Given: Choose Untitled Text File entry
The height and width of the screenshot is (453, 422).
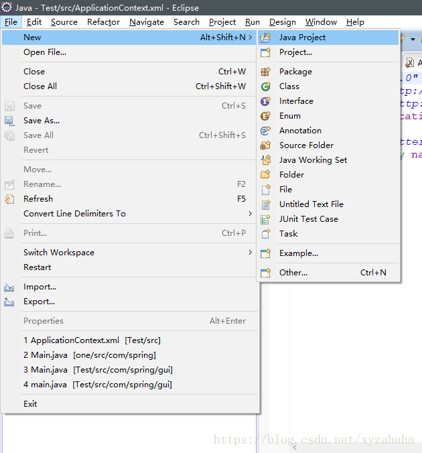Looking at the screenshot, I should pyautogui.click(x=328, y=204).
